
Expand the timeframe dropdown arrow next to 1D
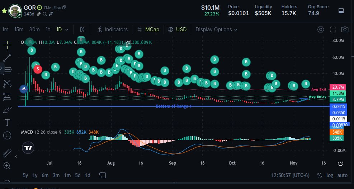pyautogui.click(x=67, y=29)
